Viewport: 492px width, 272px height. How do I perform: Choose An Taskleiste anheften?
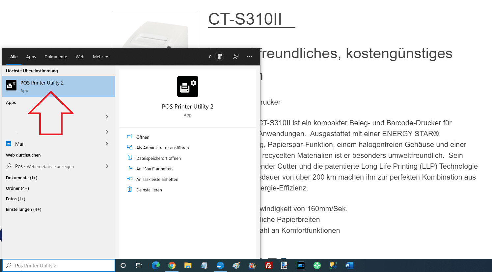click(157, 179)
